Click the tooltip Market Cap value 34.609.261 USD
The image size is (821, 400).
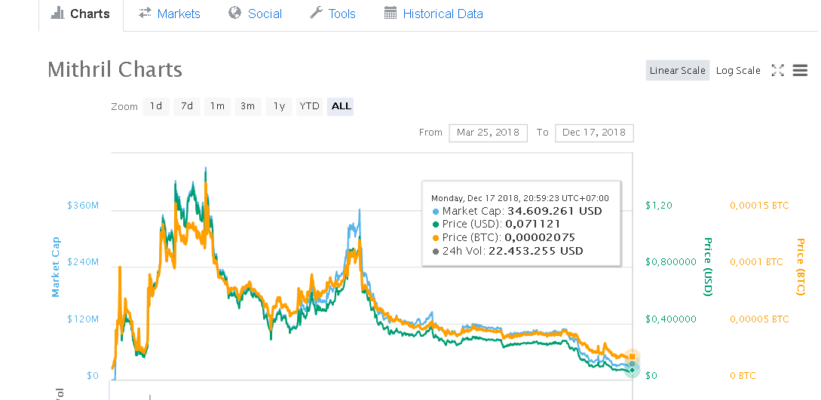point(555,211)
